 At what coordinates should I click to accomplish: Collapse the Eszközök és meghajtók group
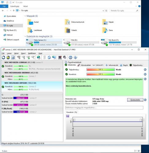tap(25, 36)
